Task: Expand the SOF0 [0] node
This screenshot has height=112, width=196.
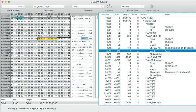Action: pyautogui.click(x=147, y=78)
